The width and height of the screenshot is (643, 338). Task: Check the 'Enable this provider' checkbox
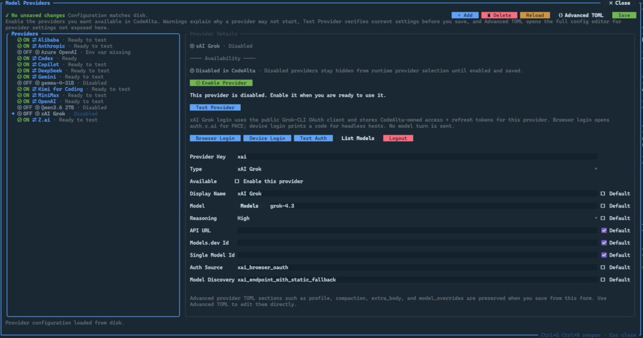point(237,181)
